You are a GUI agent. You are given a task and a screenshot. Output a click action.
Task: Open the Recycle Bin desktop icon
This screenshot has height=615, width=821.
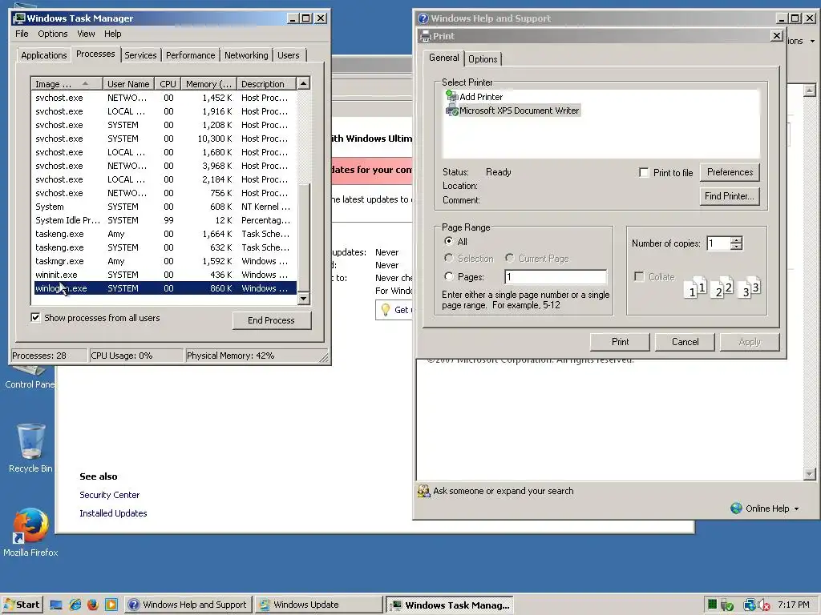pyautogui.click(x=31, y=448)
